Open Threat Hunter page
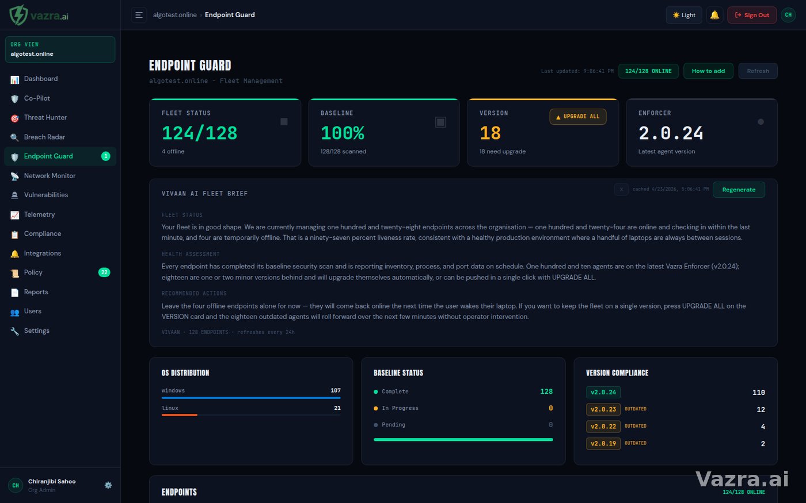 pos(60,118)
